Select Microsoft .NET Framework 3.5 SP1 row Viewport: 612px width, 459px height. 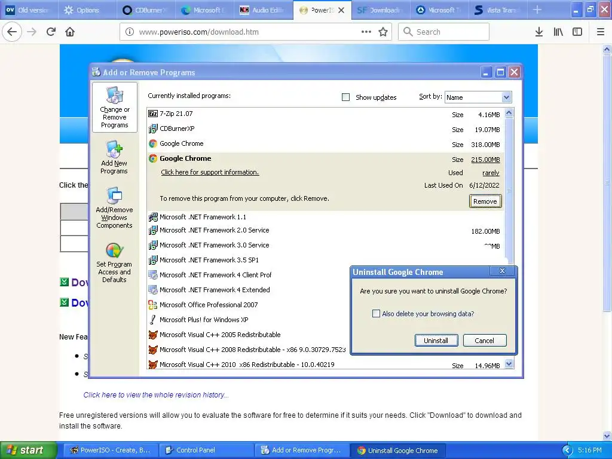tap(326, 261)
